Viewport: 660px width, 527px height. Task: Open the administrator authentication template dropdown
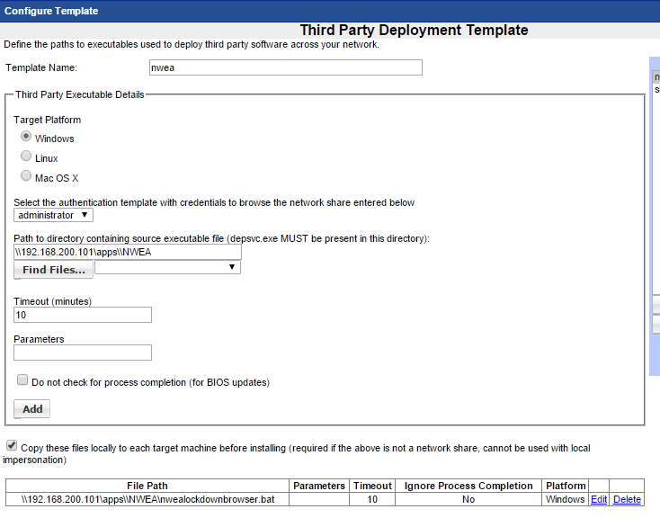click(x=54, y=215)
